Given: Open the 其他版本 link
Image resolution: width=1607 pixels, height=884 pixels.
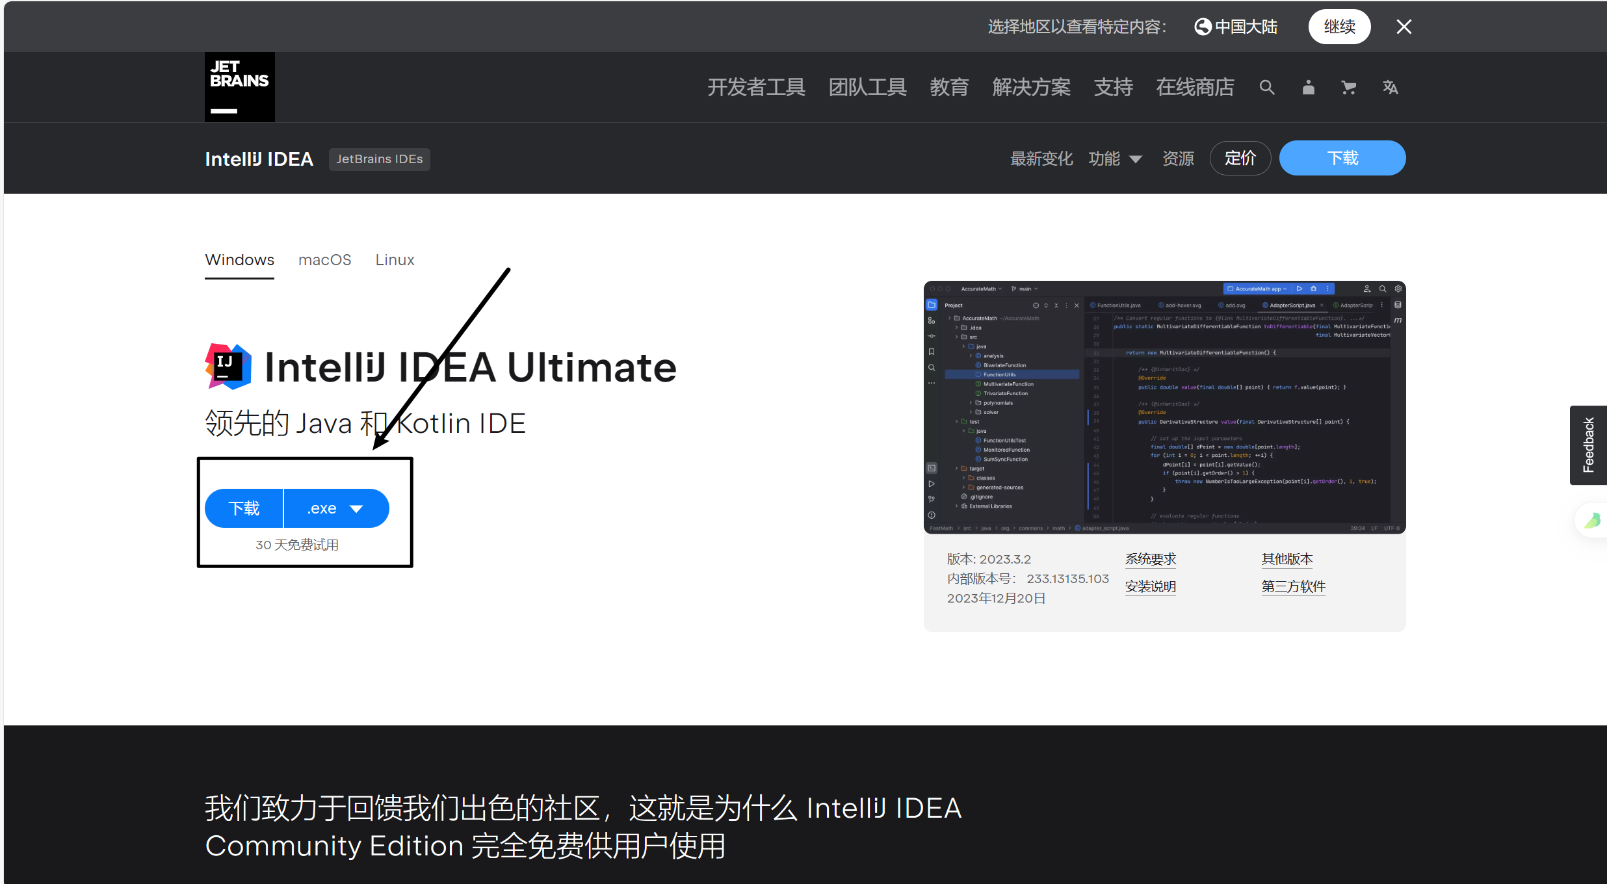Looking at the screenshot, I should pos(1287,559).
